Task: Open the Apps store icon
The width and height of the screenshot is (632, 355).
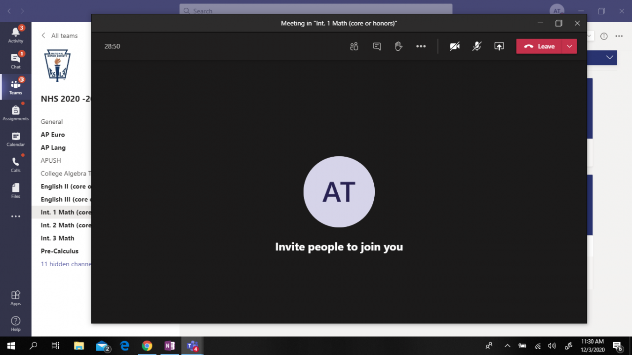Action: pyautogui.click(x=16, y=297)
